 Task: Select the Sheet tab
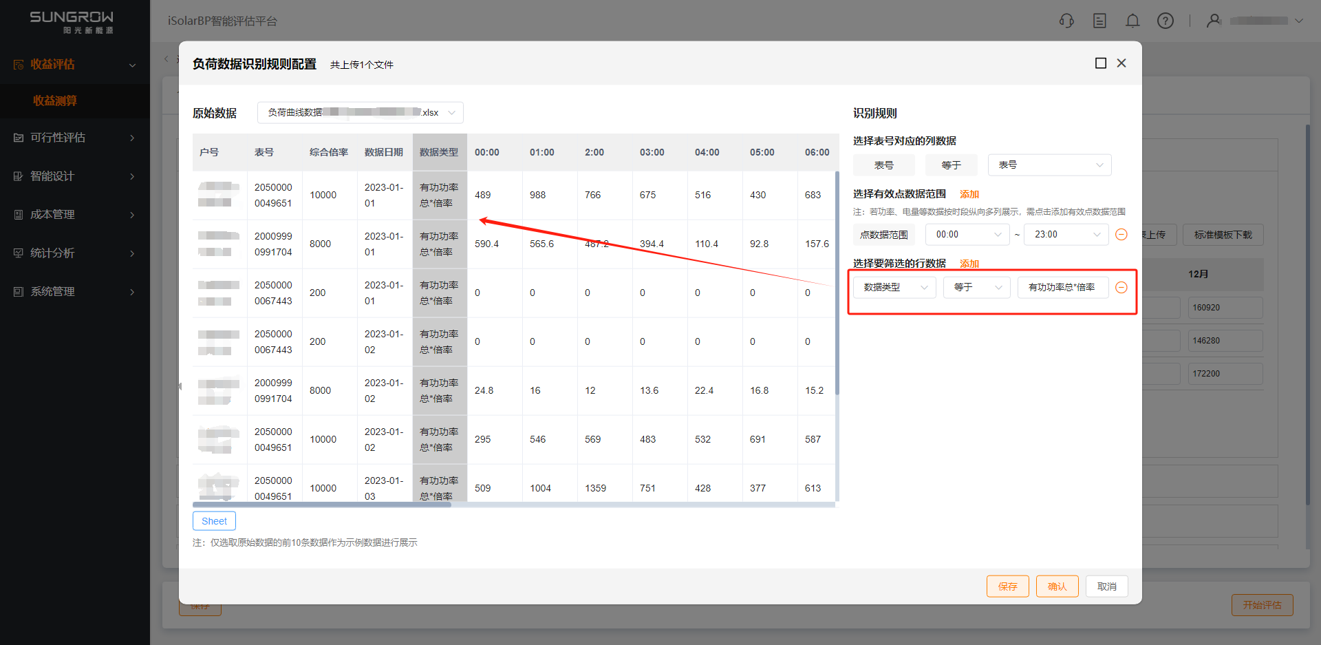click(214, 521)
